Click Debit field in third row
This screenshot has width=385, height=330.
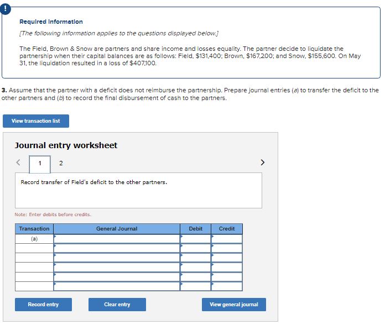click(x=195, y=258)
